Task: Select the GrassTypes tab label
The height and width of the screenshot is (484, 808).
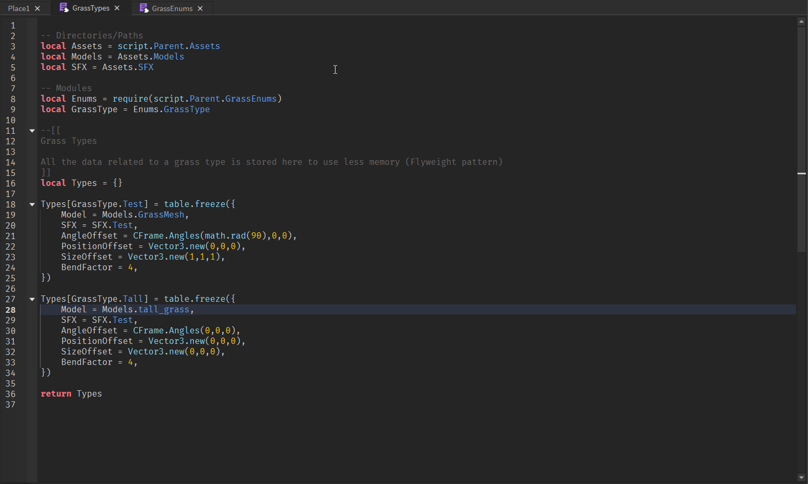Action: 91,8
